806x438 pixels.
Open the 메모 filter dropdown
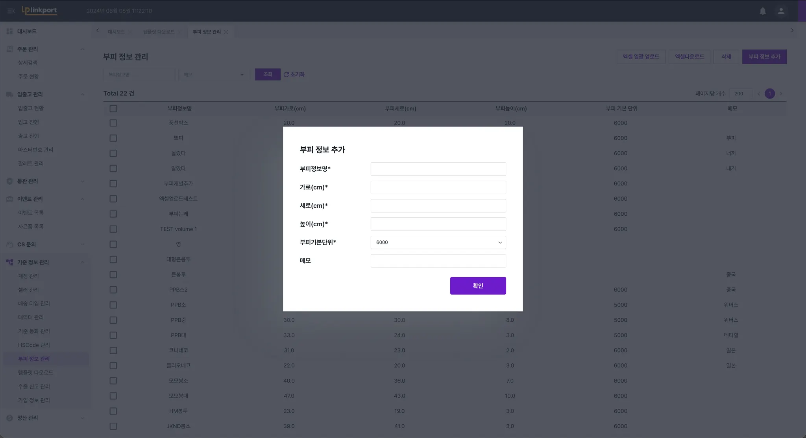(x=214, y=75)
